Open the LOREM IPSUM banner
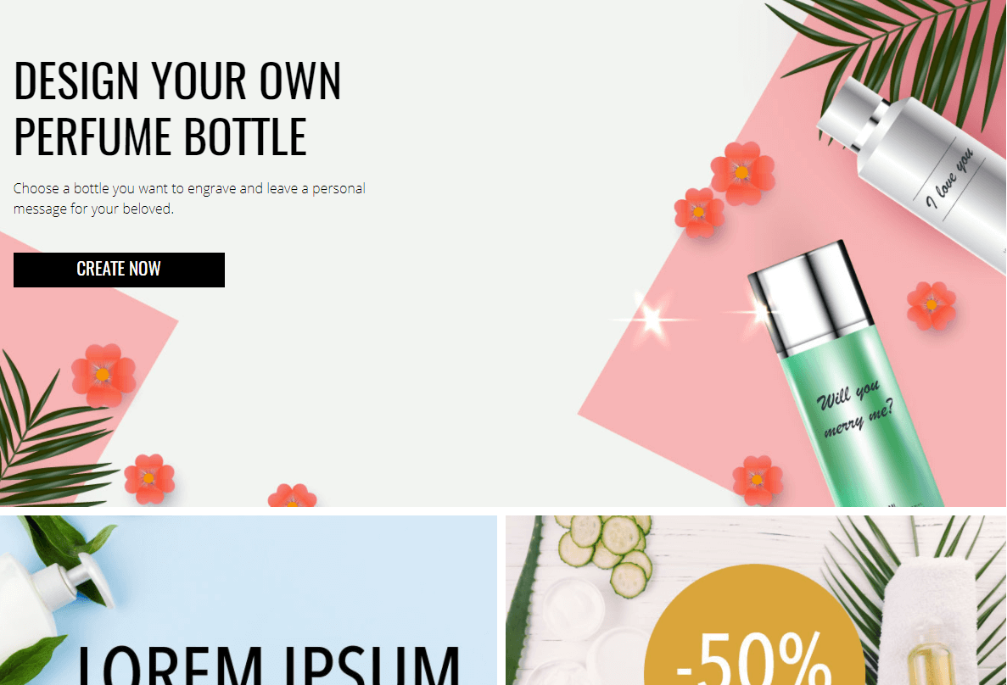Screen dimensions: 1007x685 pos(248,600)
